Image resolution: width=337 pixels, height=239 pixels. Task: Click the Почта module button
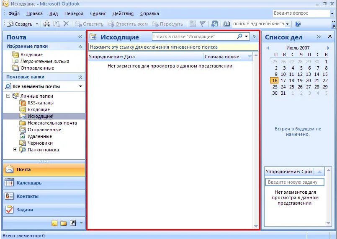(x=44, y=169)
